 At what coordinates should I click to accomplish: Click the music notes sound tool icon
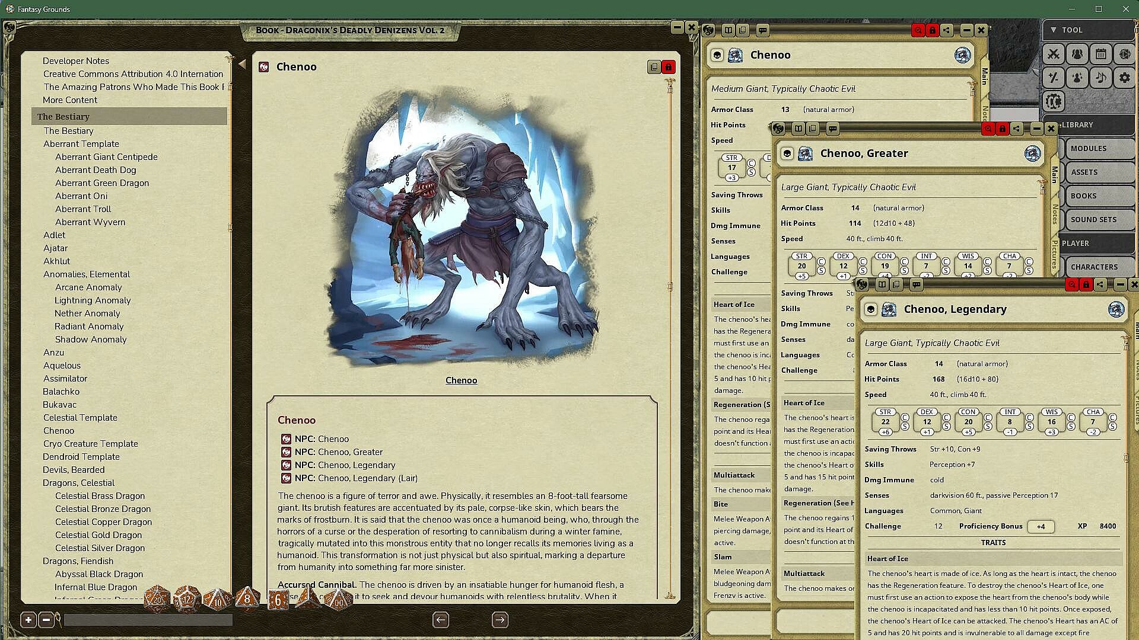[x=1100, y=78]
